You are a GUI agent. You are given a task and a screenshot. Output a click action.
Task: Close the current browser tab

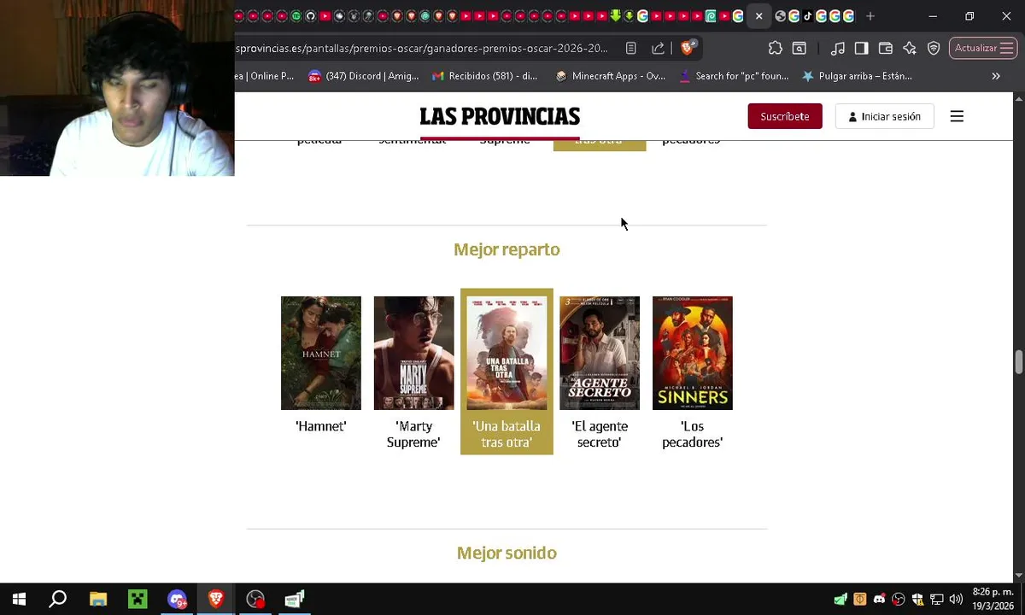click(x=758, y=16)
